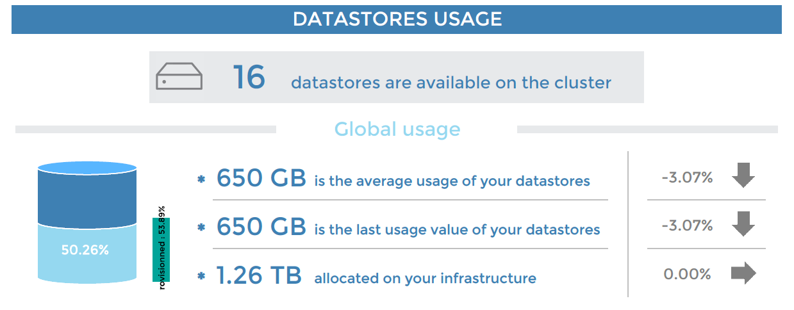Select the 650 GB last usage value
794x310 pixels.
[x=261, y=227]
